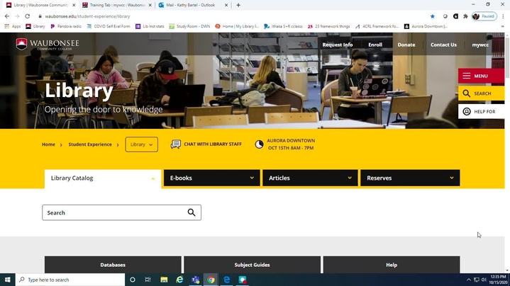Open the yellow SEARCH side button
The height and width of the screenshot is (286, 510).
coord(481,93)
